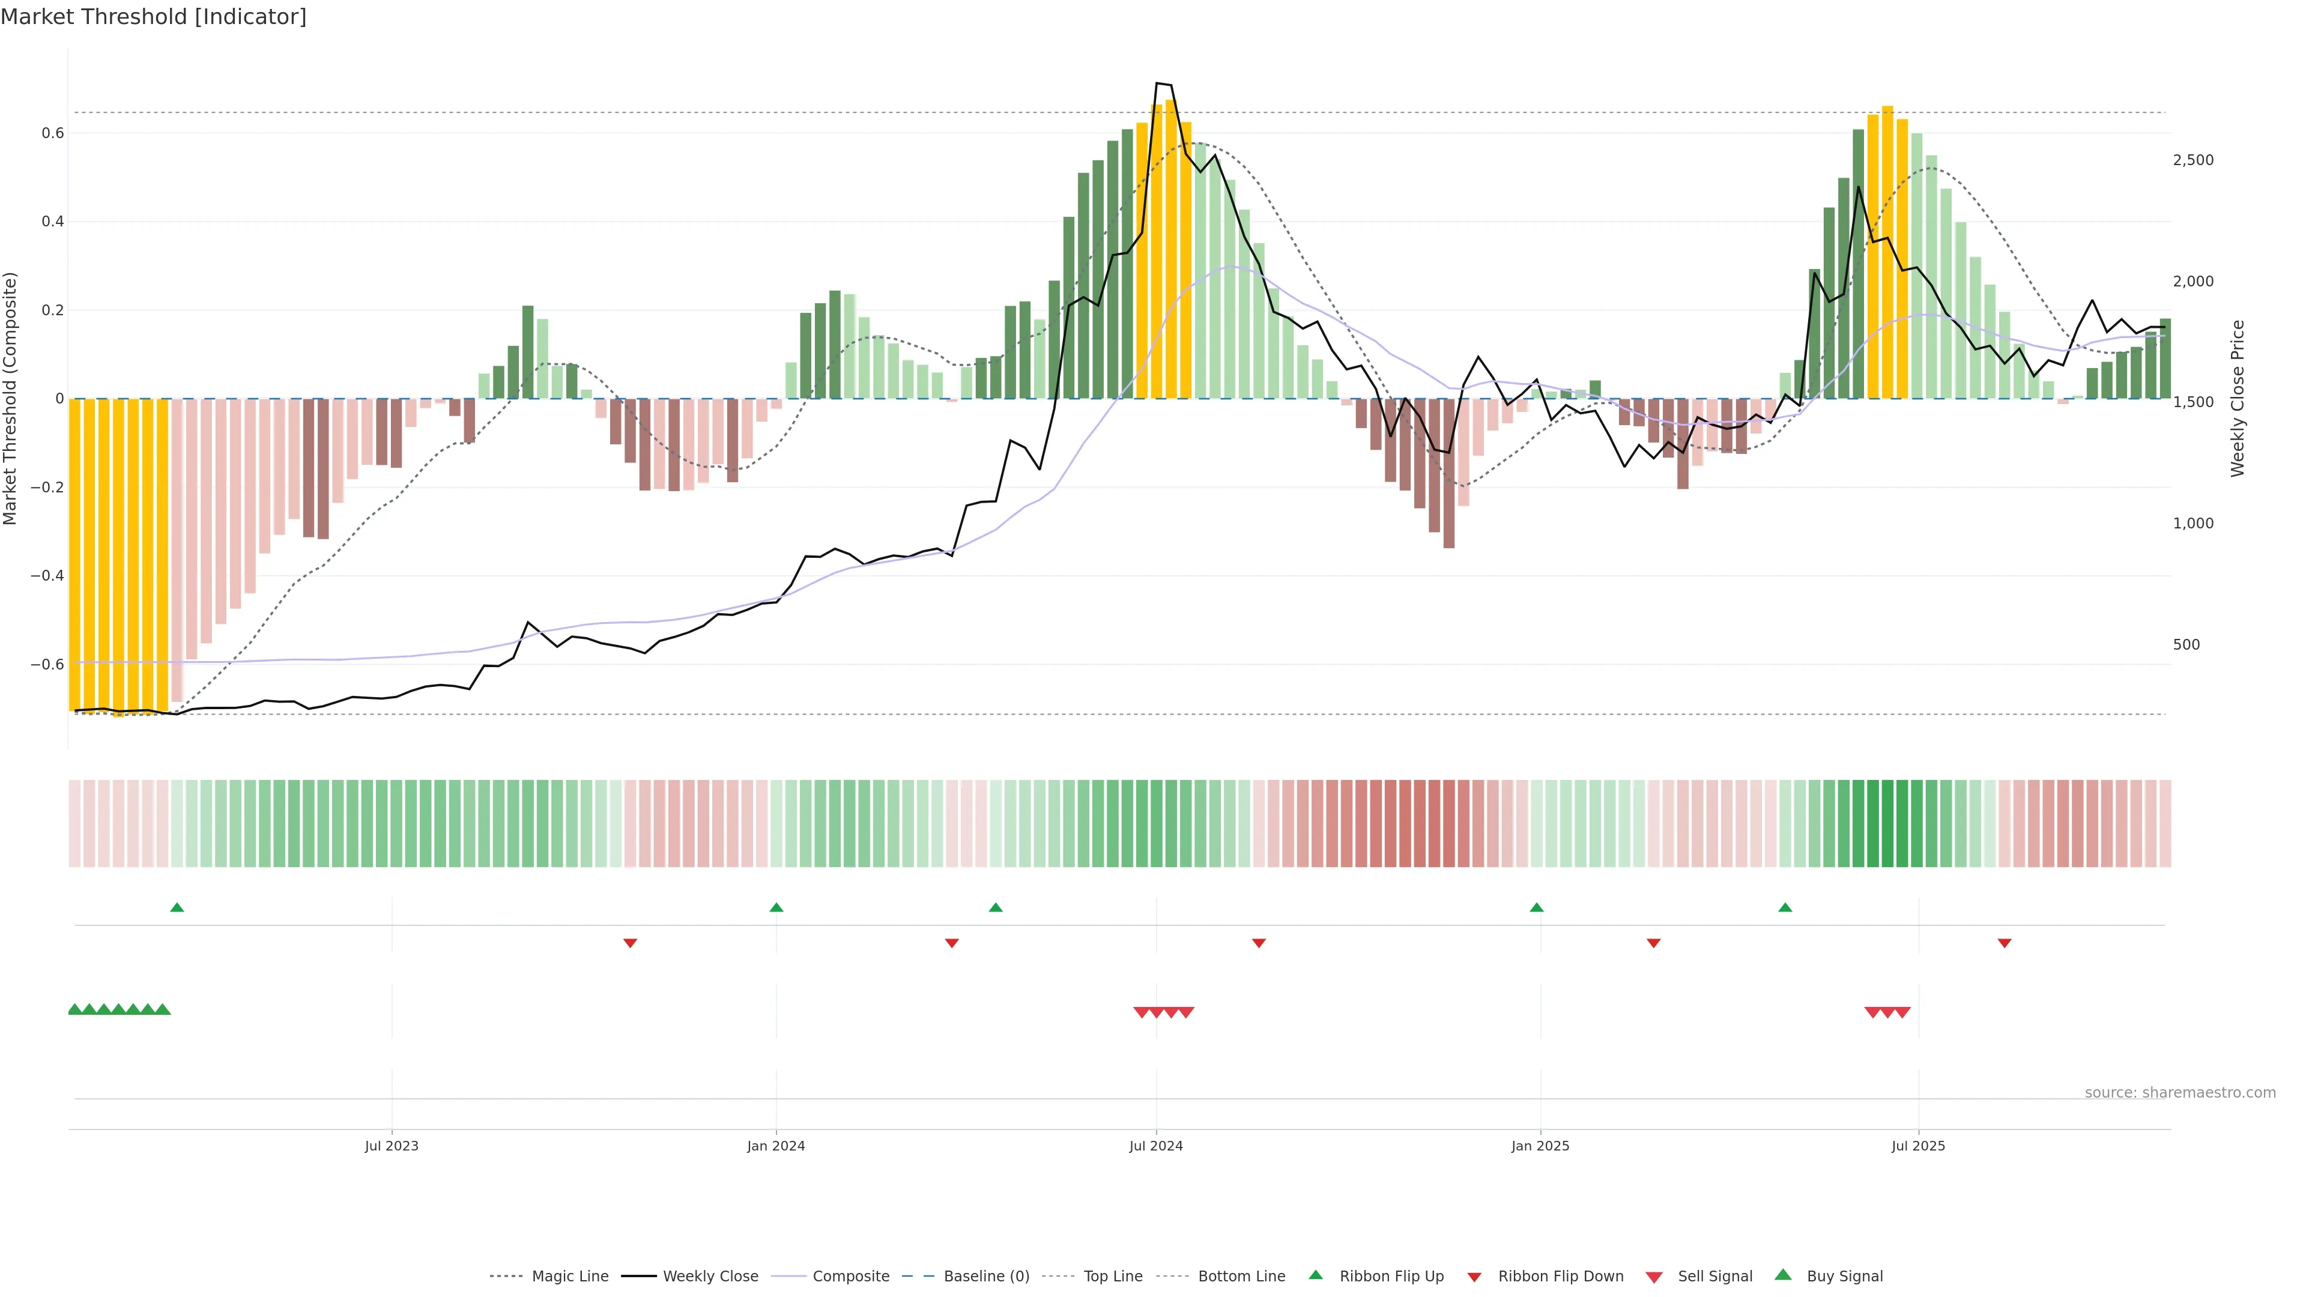Toggle the Top Line legend entry

coord(1113,1277)
